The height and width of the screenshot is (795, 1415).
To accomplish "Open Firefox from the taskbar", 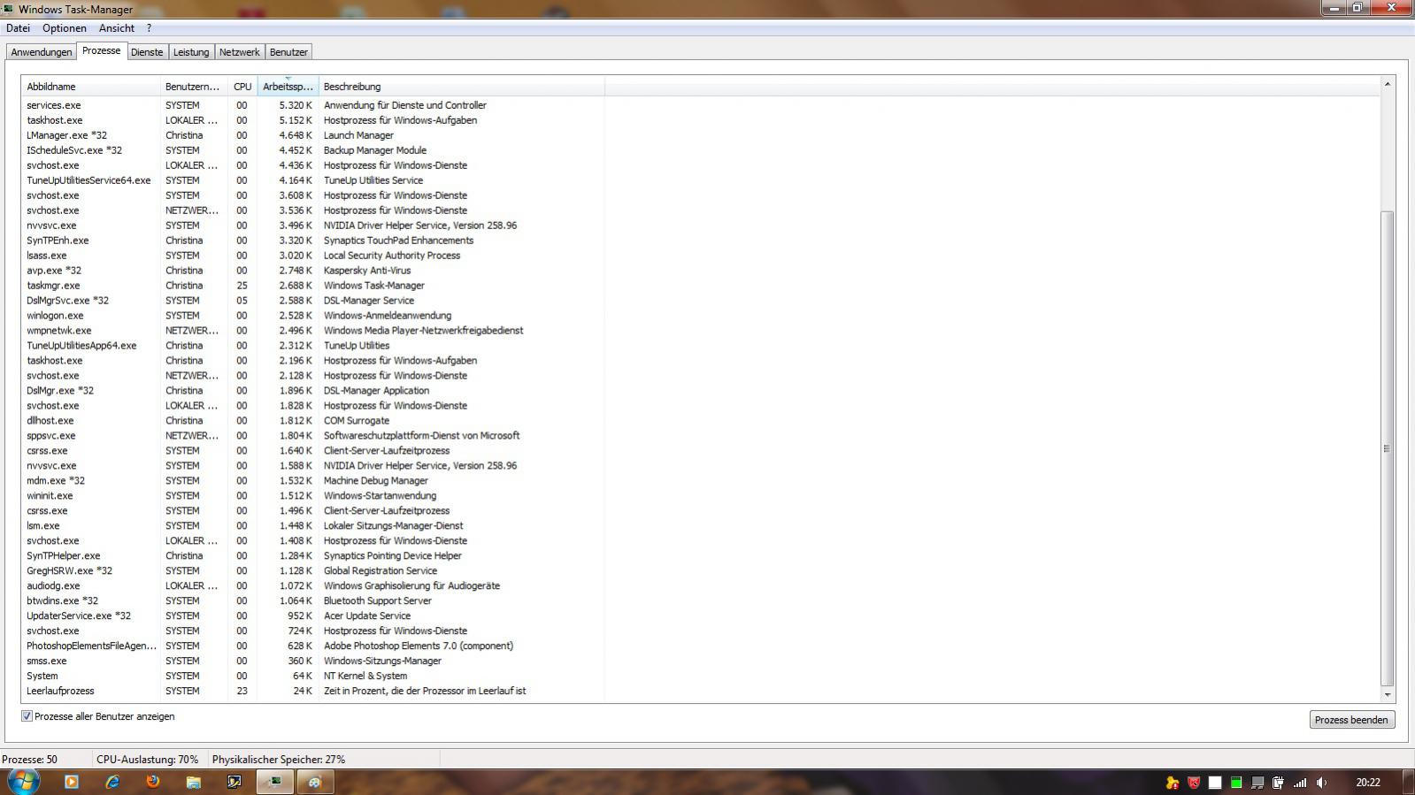I will [153, 782].
